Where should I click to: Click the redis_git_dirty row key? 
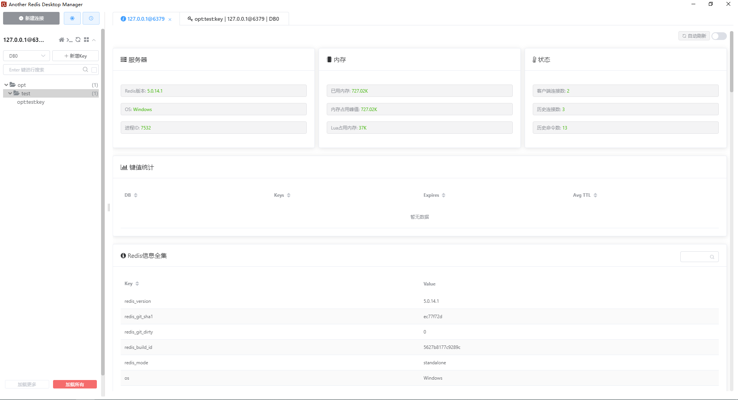[x=139, y=332]
